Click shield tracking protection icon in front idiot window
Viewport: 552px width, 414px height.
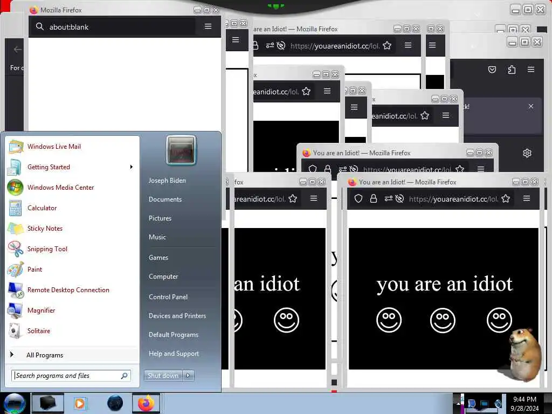358,198
